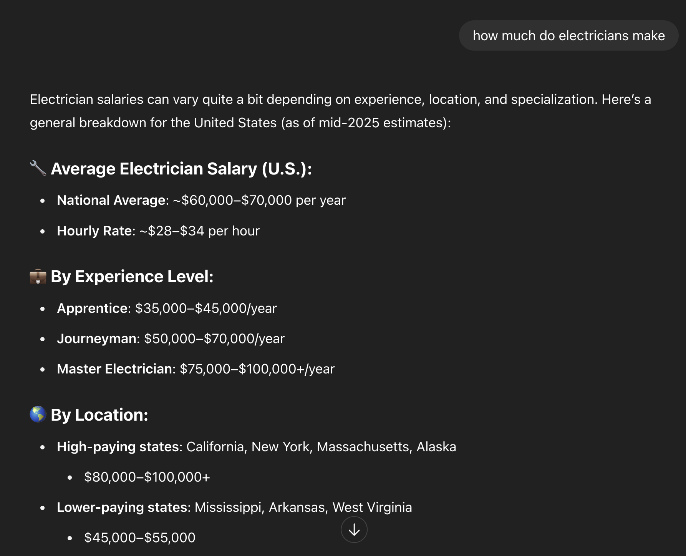Click the Master Electrician salary line
Image resolution: width=686 pixels, height=556 pixels.
pyautogui.click(x=196, y=369)
